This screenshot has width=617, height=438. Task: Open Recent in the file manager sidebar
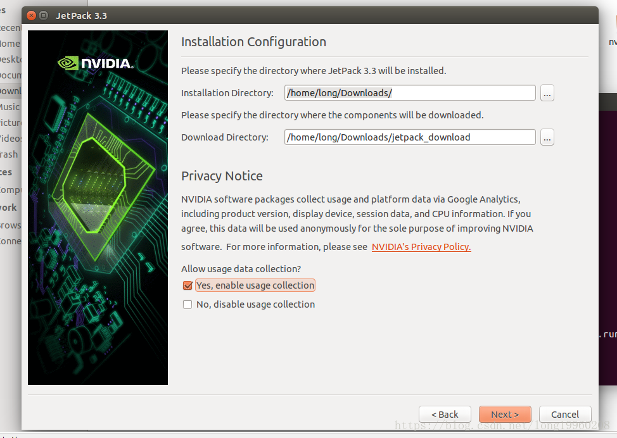pyautogui.click(x=11, y=28)
